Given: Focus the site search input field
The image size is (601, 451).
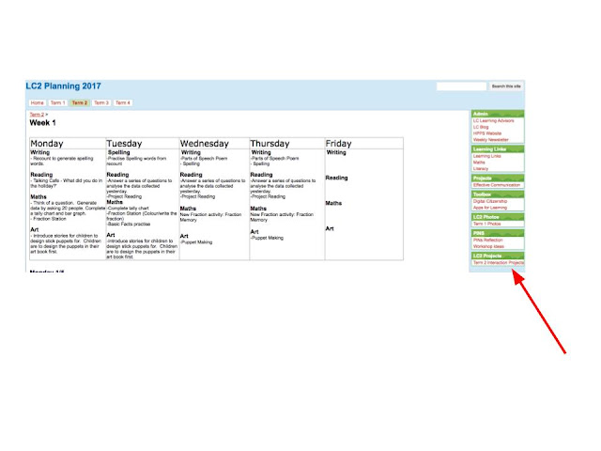Looking at the screenshot, I should [x=461, y=86].
